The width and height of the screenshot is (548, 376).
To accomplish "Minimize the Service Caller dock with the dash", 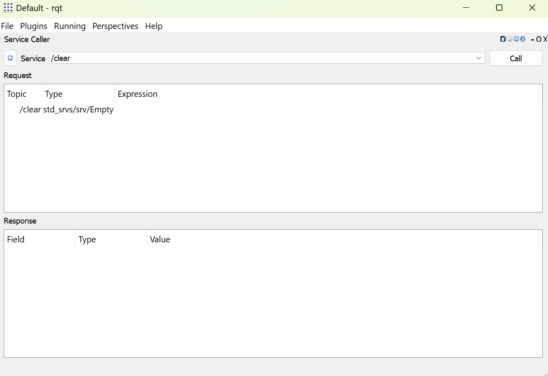I will coord(532,40).
